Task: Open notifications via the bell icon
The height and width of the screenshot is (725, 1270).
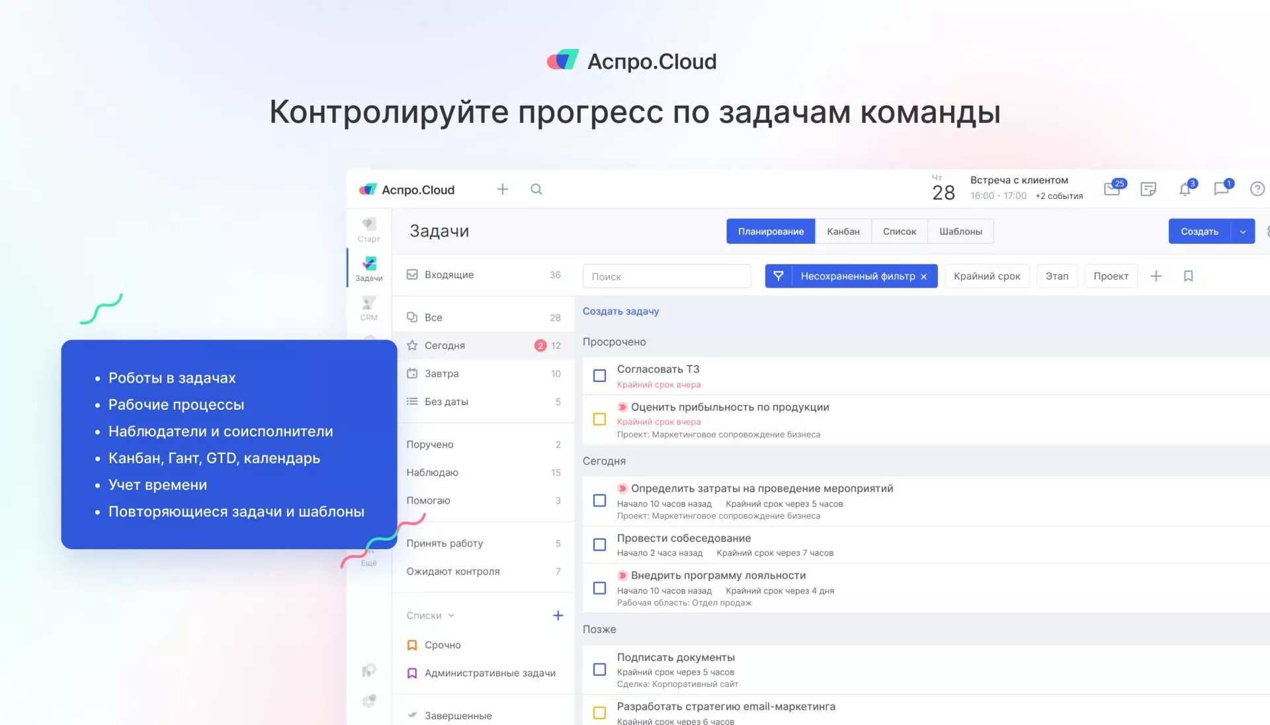Action: pos(1185,189)
